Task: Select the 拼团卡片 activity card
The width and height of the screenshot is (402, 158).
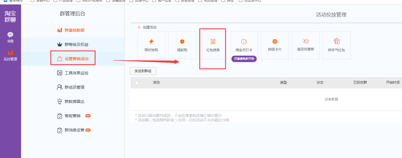Action: click(275, 45)
